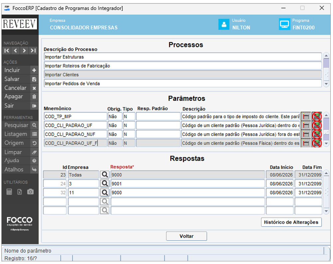Click the Excel export utility icon
The height and width of the screenshot is (264, 333).
pyautogui.click(x=20, y=192)
